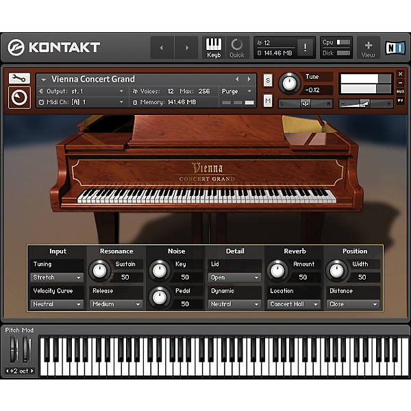The width and height of the screenshot is (411, 411).
Task: Open the Dynamic Neutral dropdown
Action: coord(234,304)
